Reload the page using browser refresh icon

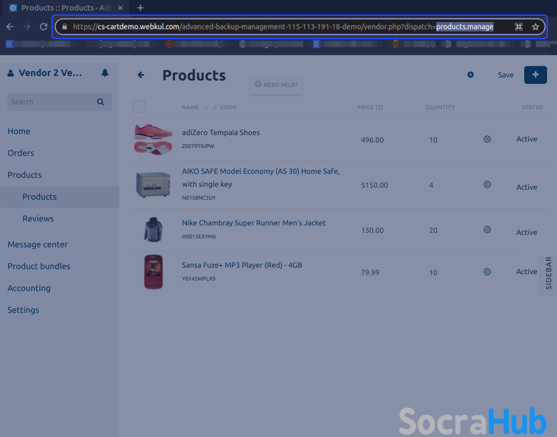click(44, 27)
